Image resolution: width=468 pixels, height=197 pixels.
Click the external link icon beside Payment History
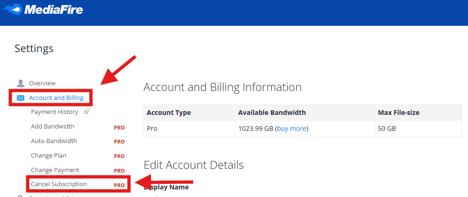[x=86, y=112]
